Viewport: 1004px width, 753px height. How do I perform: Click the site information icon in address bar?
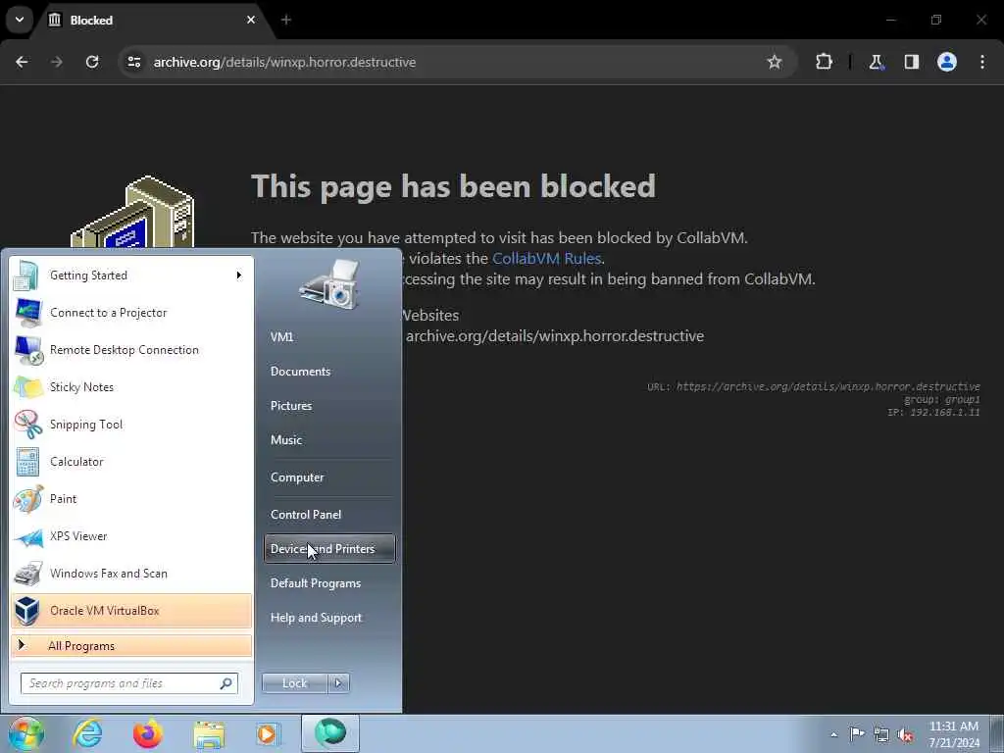pos(133,62)
